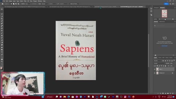This screenshot has width=176, height=99.
Task: Select the Brush tool
Action: [2, 33]
